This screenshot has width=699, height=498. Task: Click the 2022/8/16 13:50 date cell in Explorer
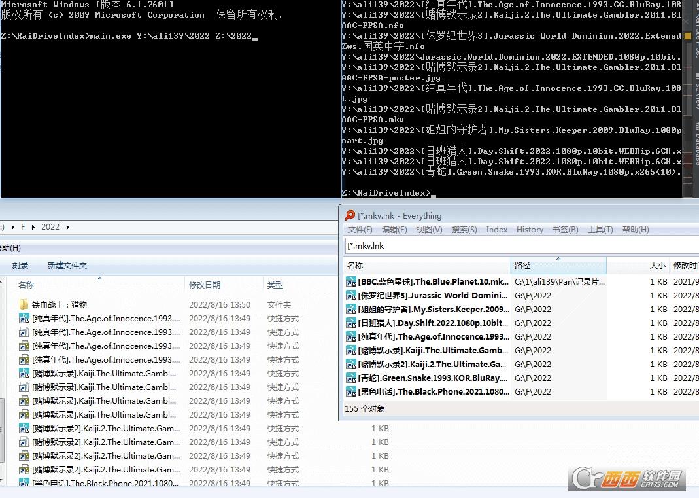(x=220, y=305)
